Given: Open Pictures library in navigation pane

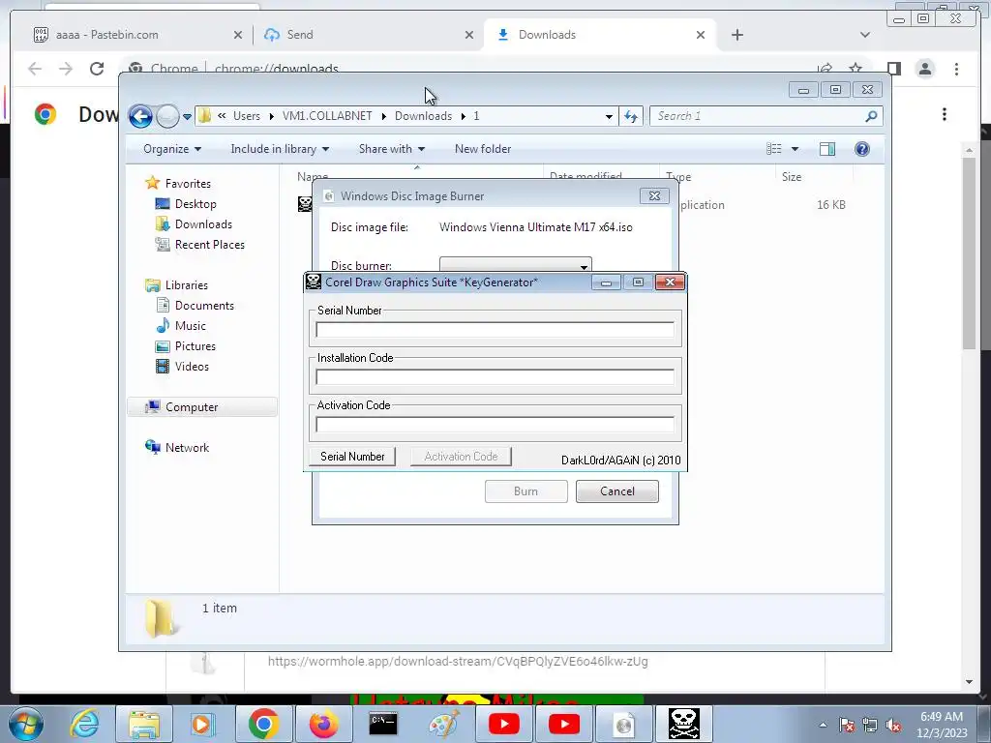Looking at the screenshot, I should [x=195, y=346].
